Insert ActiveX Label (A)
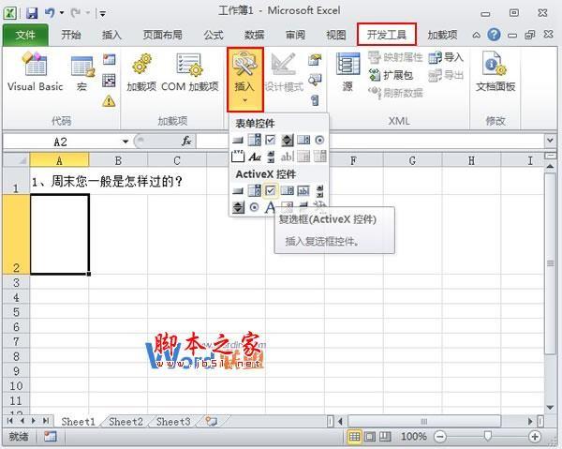This screenshot has height=449, width=562. tap(271, 207)
